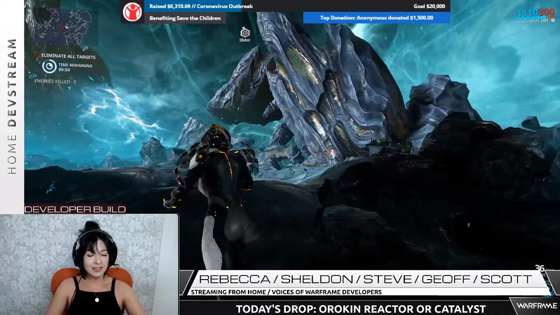Click the 'DEVELOPER BUILD' watermark label

(x=75, y=210)
